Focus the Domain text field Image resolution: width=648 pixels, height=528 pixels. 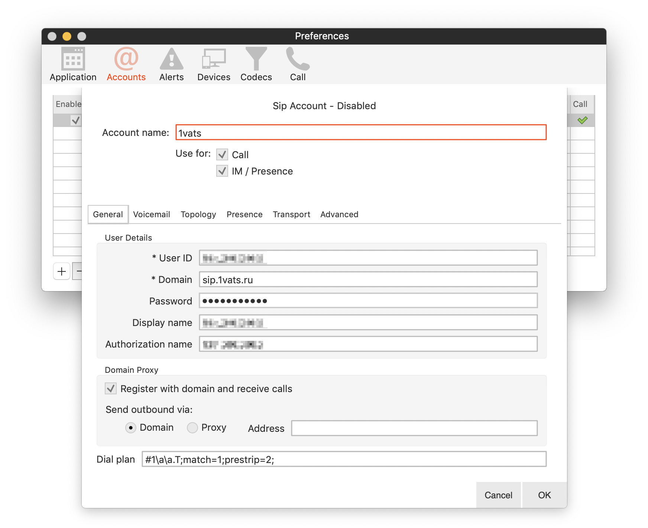click(x=368, y=280)
